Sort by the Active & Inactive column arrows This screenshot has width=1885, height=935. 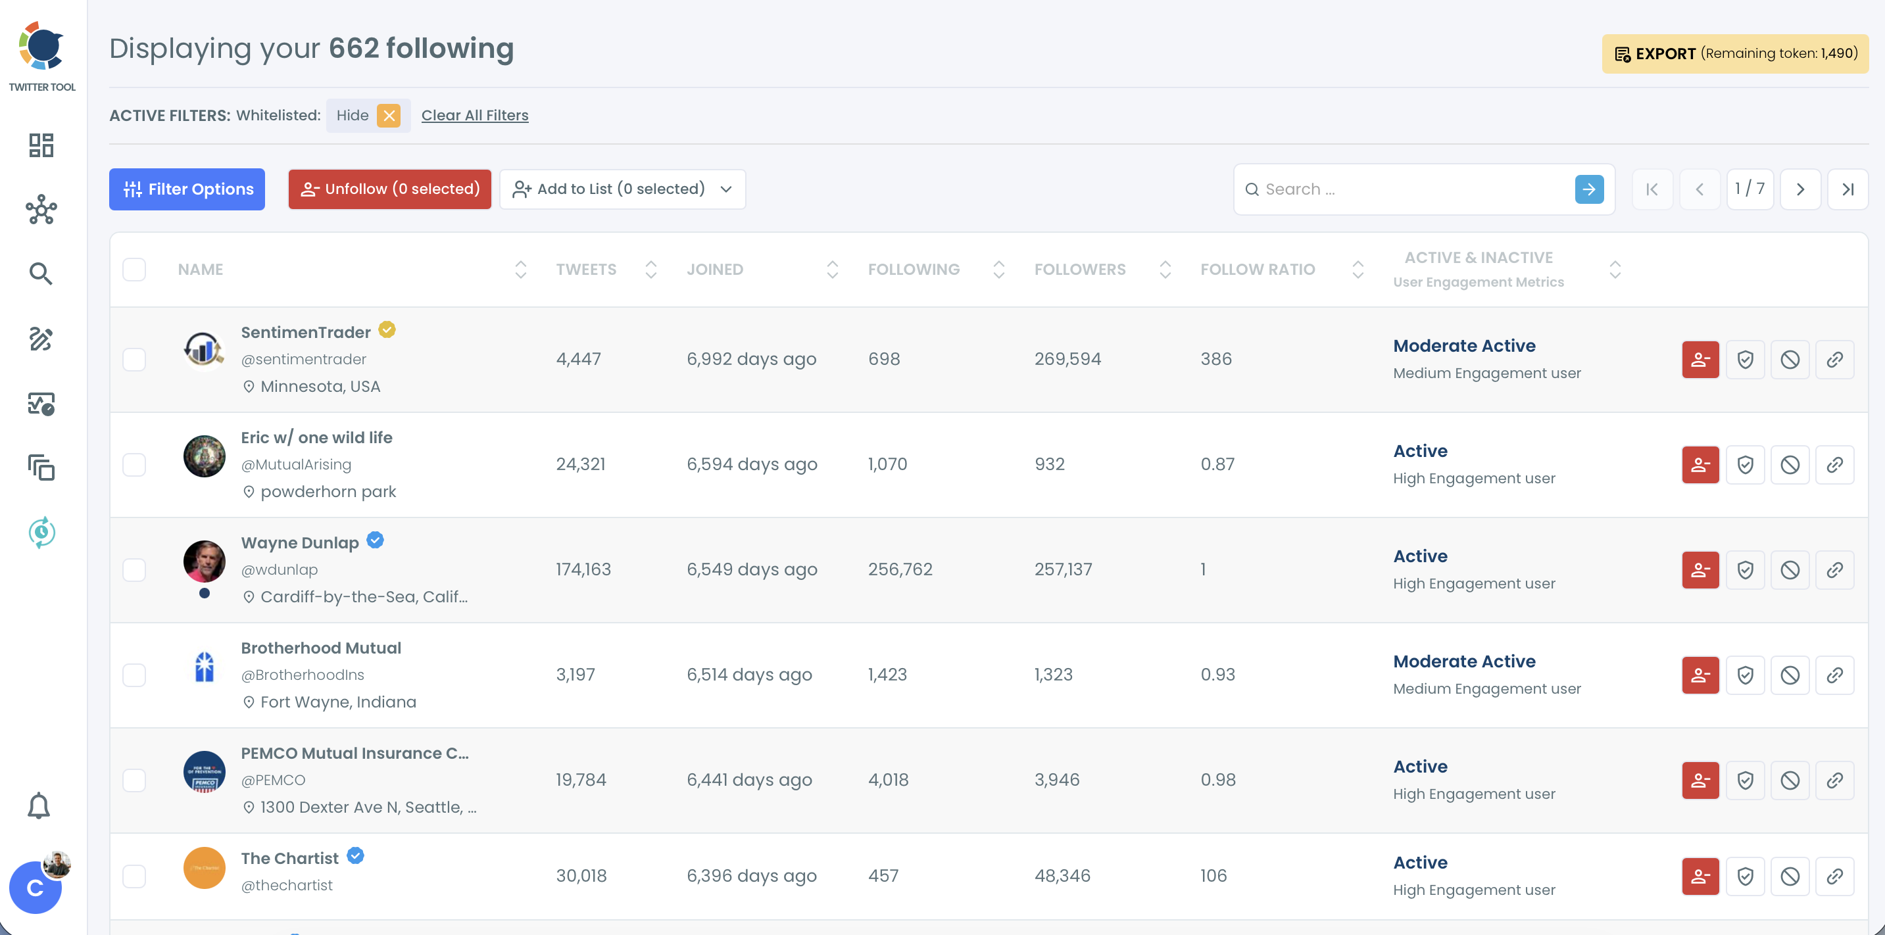point(1614,269)
